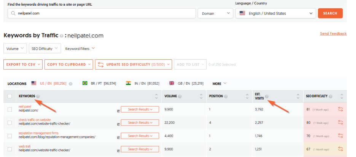The width and height of the screenshot is (356, 157).
Task: Open Search Results for web trafi
Action: (140, 149)
